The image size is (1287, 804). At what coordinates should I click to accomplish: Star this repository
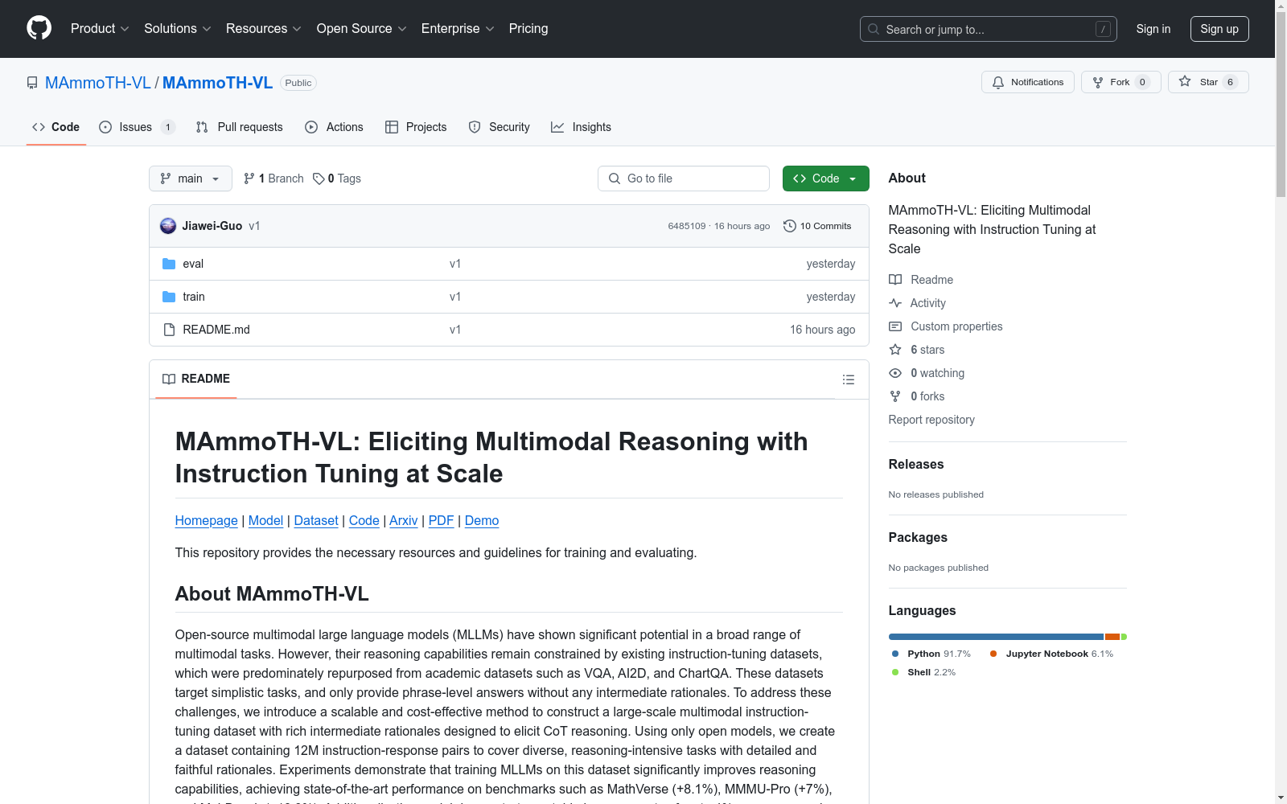click(x=1208, y=82)
